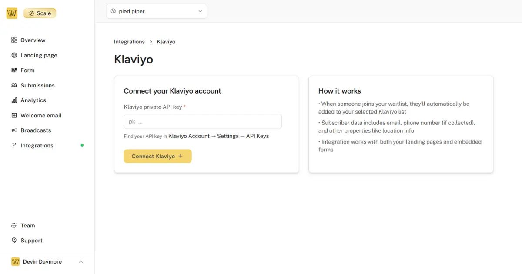522x274 pixels.
Task: Click the 'When someone joins your waitlist' bullet
Action: tap(394, 108)
